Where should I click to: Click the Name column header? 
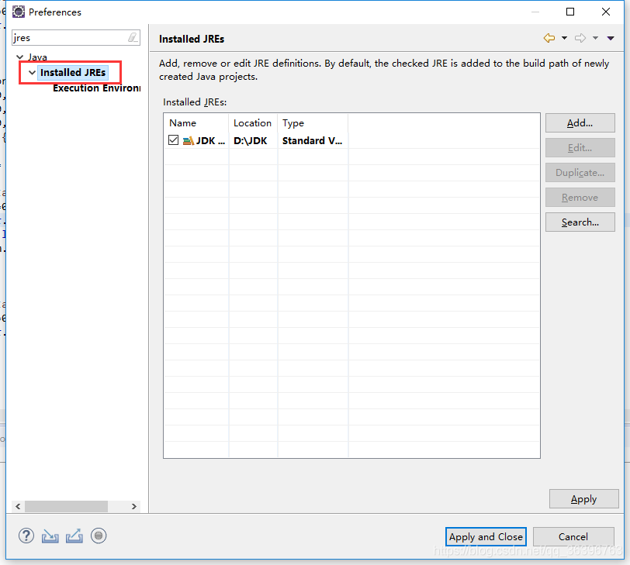196,123
